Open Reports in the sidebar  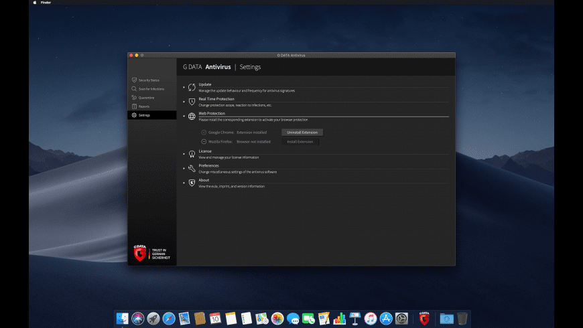(x=152, y=106)
